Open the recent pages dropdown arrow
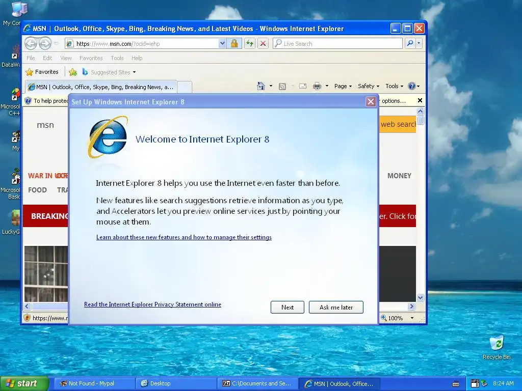 (x=56, y=44)
